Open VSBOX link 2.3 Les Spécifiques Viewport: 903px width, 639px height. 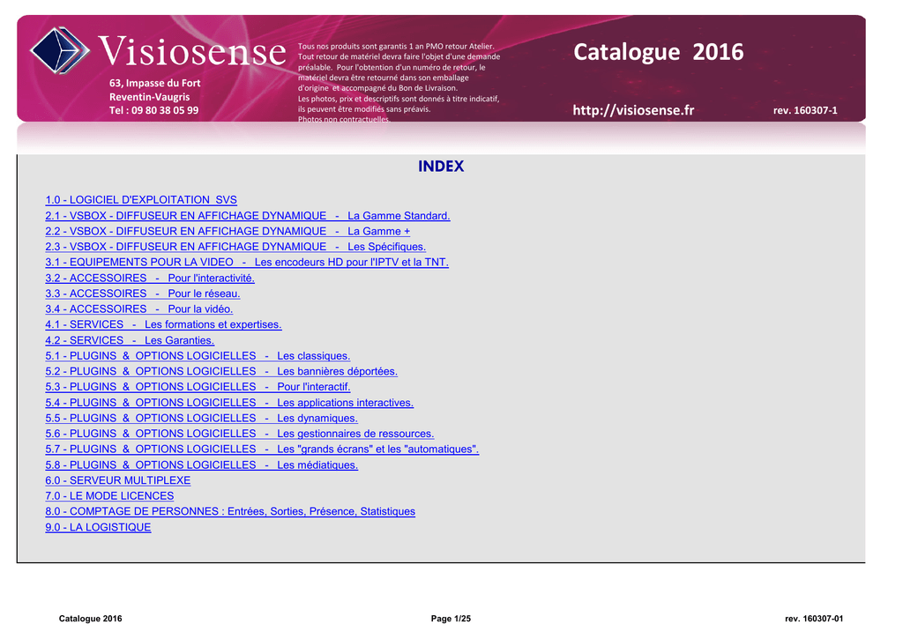235,247
